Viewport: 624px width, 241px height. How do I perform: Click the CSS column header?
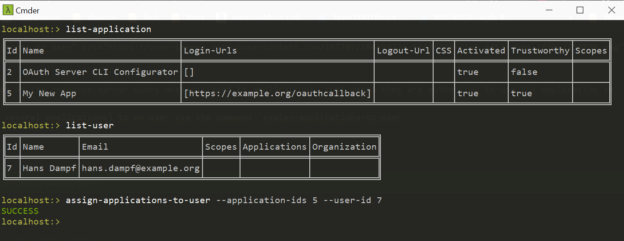click(x=443, y=51)
